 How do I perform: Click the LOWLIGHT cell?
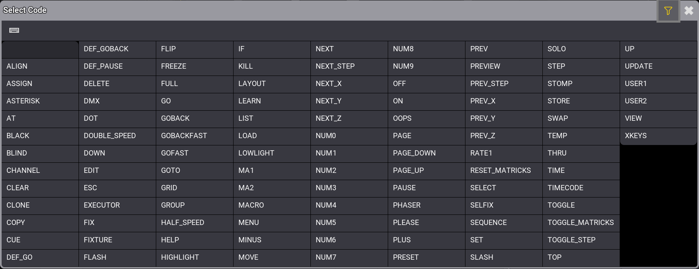pyautogui.click(x=272, y=153)
